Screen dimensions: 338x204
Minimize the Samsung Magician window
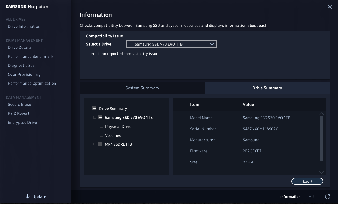[319, 7]
